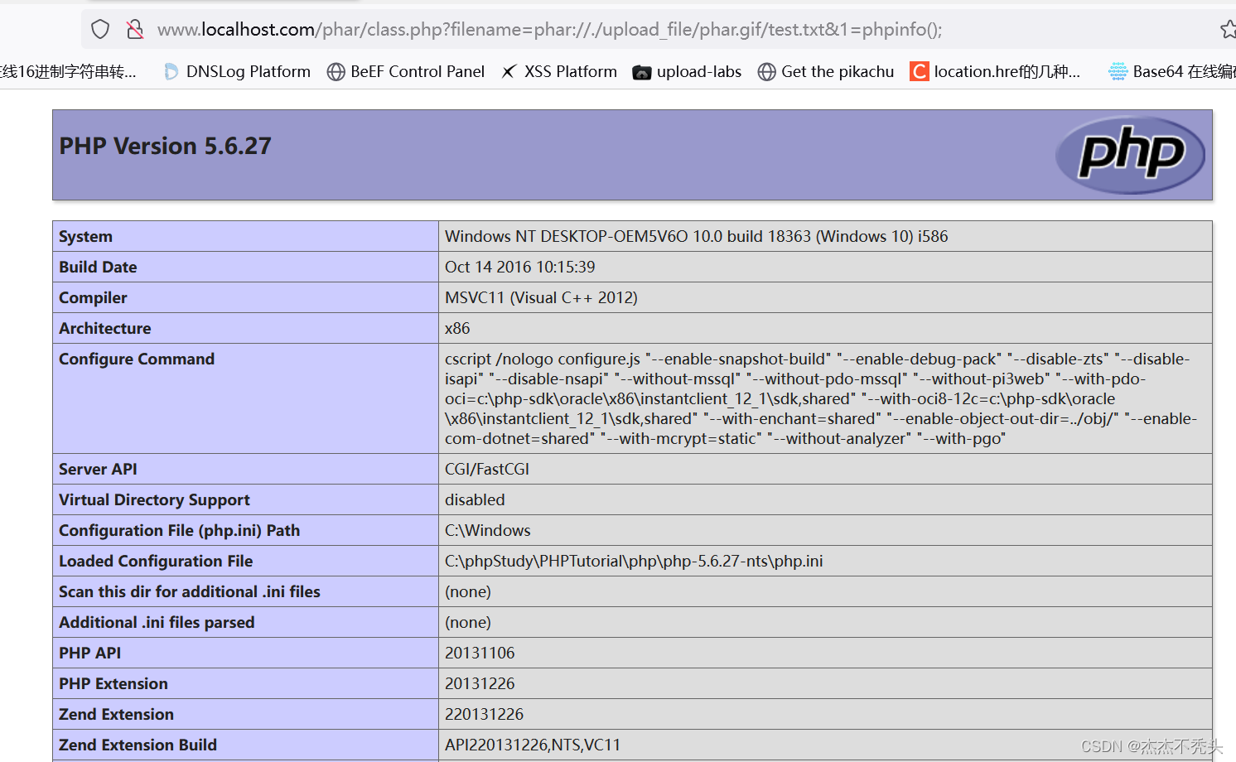Select the Windows NT DESKTOP-OEM5V6O value
This screenshot has height=762, width=1236.
[x=696, y=237]
